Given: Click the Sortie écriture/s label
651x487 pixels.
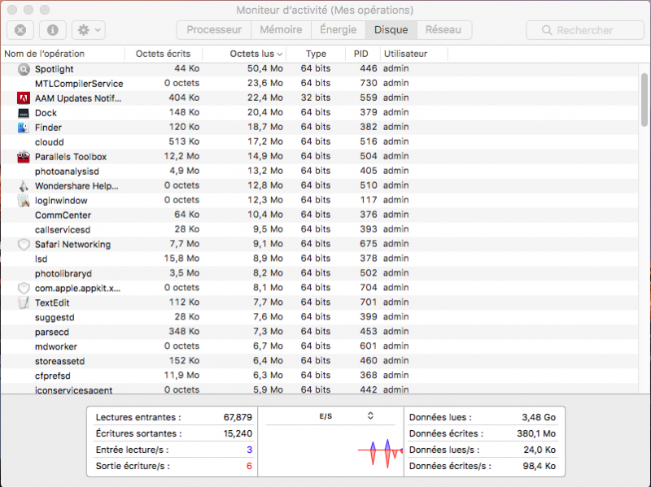Looking at the screenshot, I should pyautogui.click(x=133, y=465).
